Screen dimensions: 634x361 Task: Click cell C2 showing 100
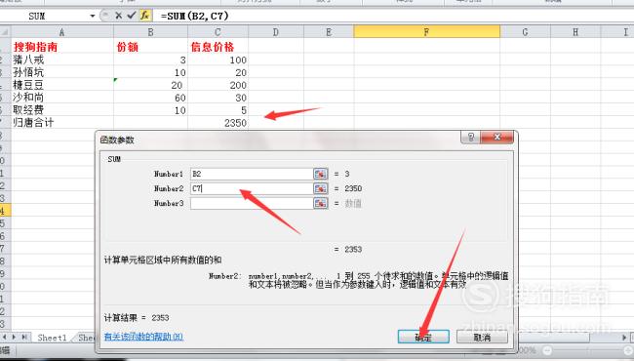point(218,60)
